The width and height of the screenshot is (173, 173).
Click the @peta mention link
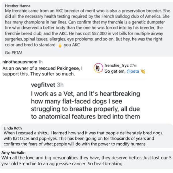[x=133, y=71]
